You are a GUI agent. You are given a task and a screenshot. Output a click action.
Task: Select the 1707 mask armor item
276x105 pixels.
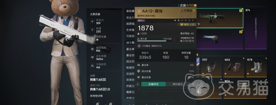pyautogui.click(x=211, y=68)
